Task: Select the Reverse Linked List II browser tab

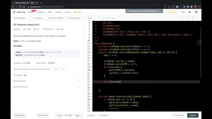Action: point(25,3)
